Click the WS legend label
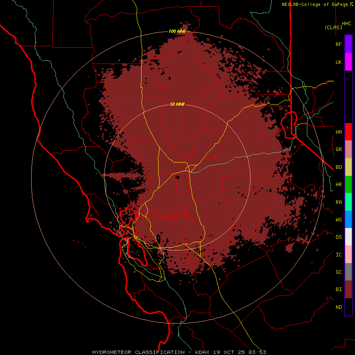Screen dimensions: 355x355 pos(339,219)
